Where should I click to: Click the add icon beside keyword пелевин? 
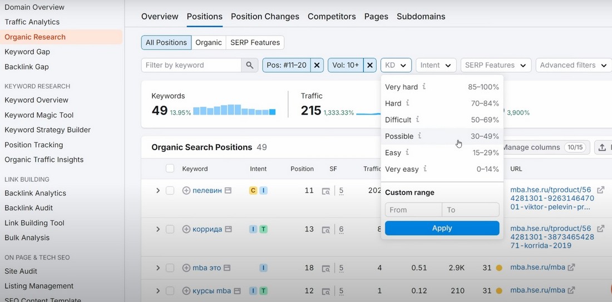coord(186,190)
